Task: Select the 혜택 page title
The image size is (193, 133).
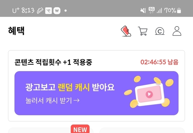Action: [x=16, y=31]
